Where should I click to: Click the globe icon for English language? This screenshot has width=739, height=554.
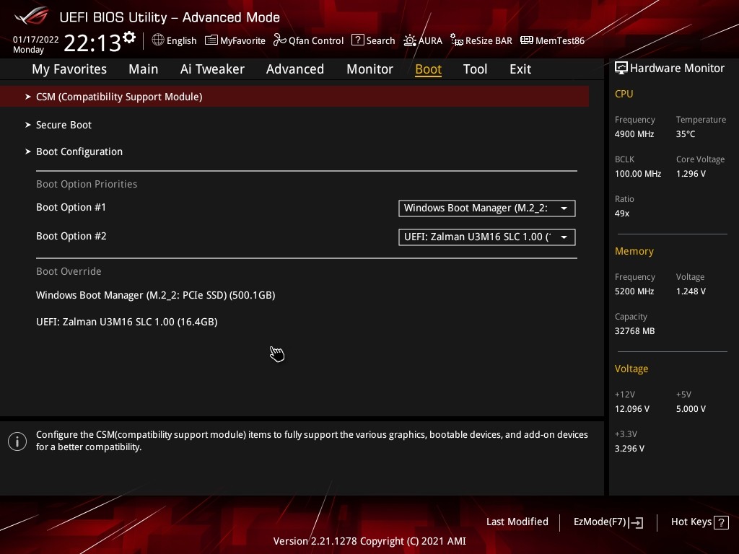pos(158,40)
